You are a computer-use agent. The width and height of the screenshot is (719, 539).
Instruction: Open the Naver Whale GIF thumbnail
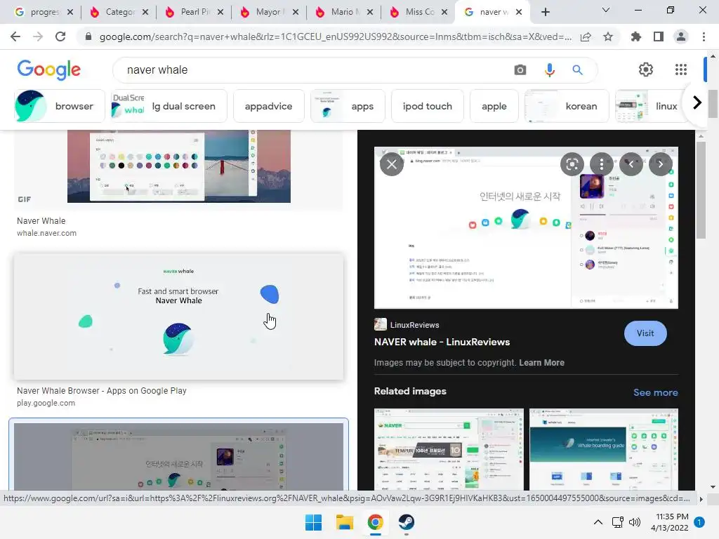(179, 166)
